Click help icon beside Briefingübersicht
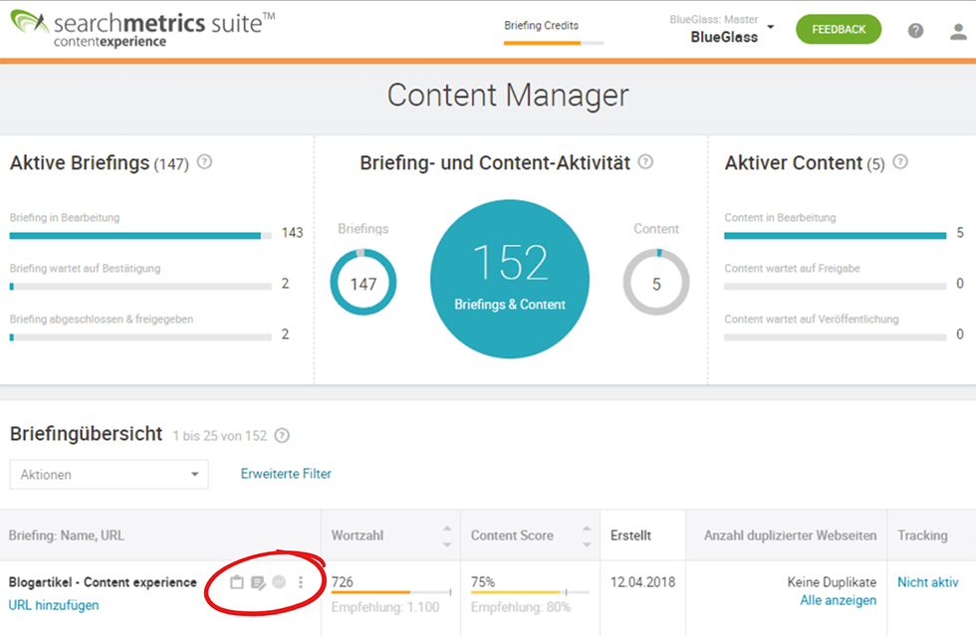This screenshot has height=637, width=976. (282, 435)
